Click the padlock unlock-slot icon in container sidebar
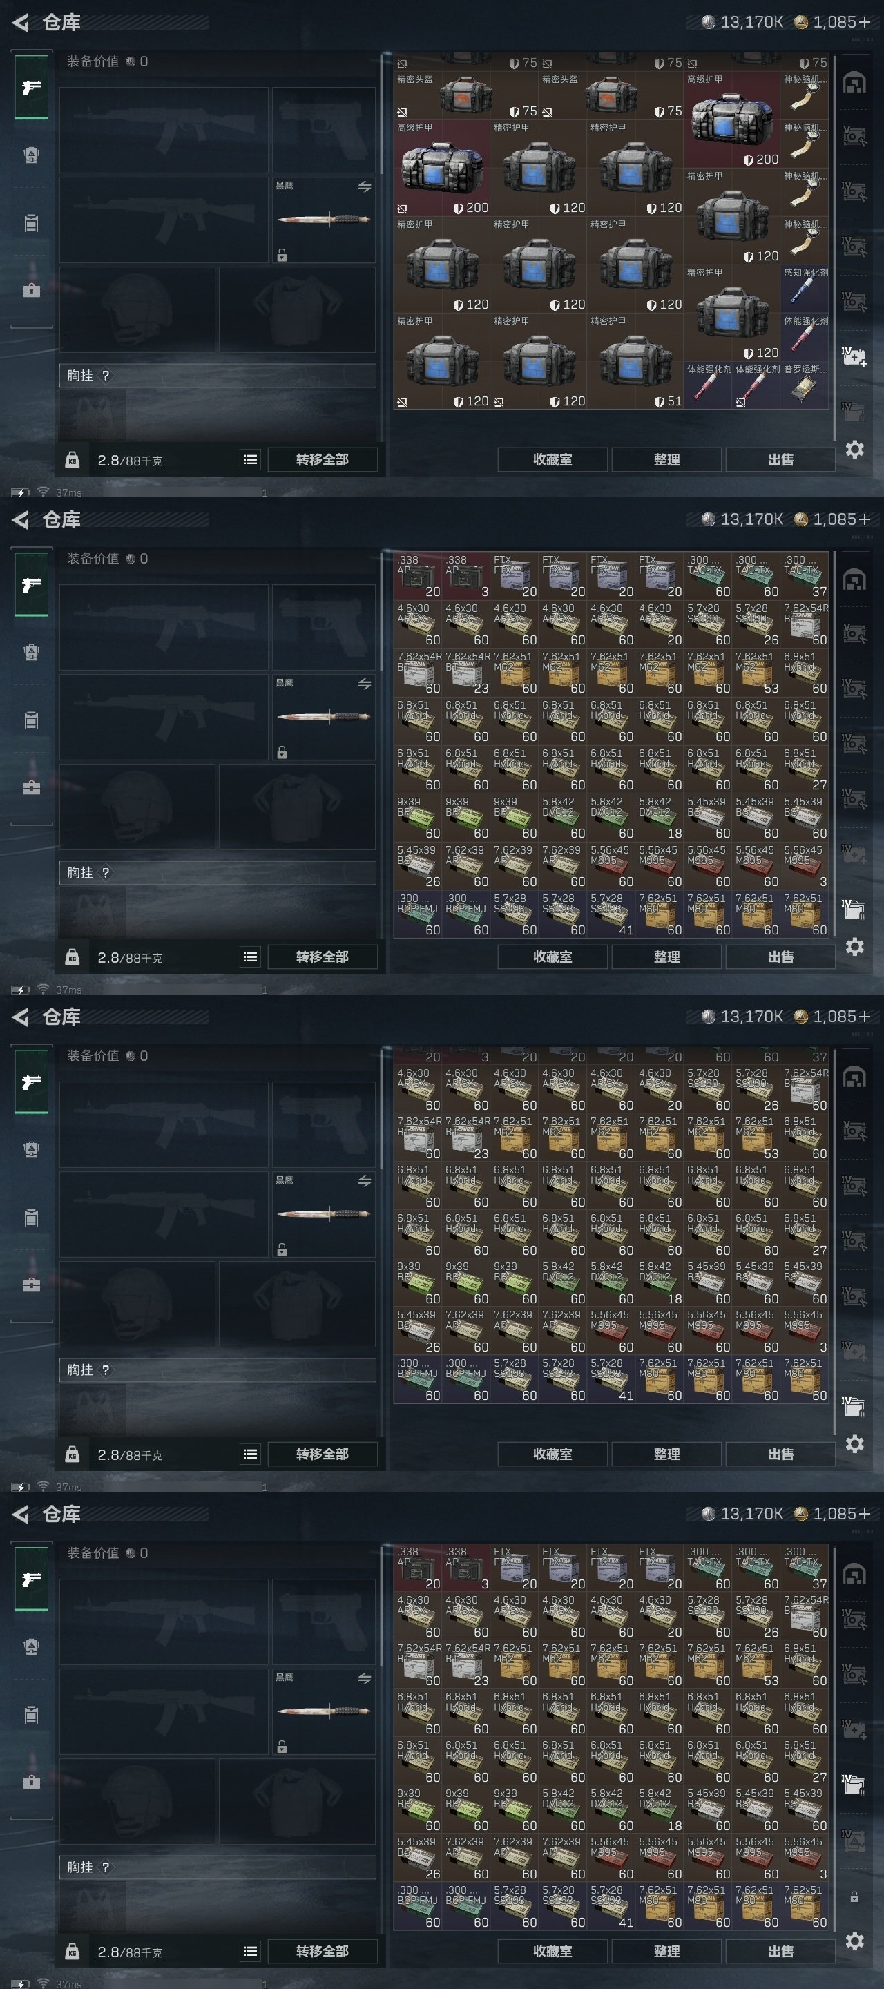Image resolution: width=884 pixels, height=1989 pixels. [x=854, y=1896]
